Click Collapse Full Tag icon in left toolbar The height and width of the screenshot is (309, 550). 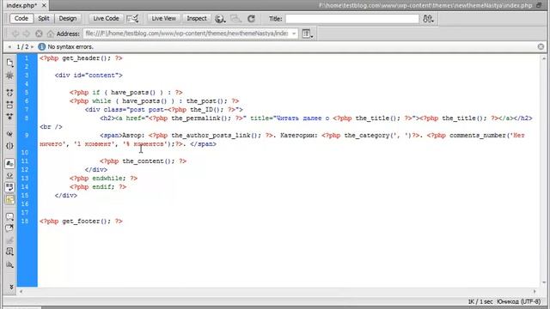[9, 93]
